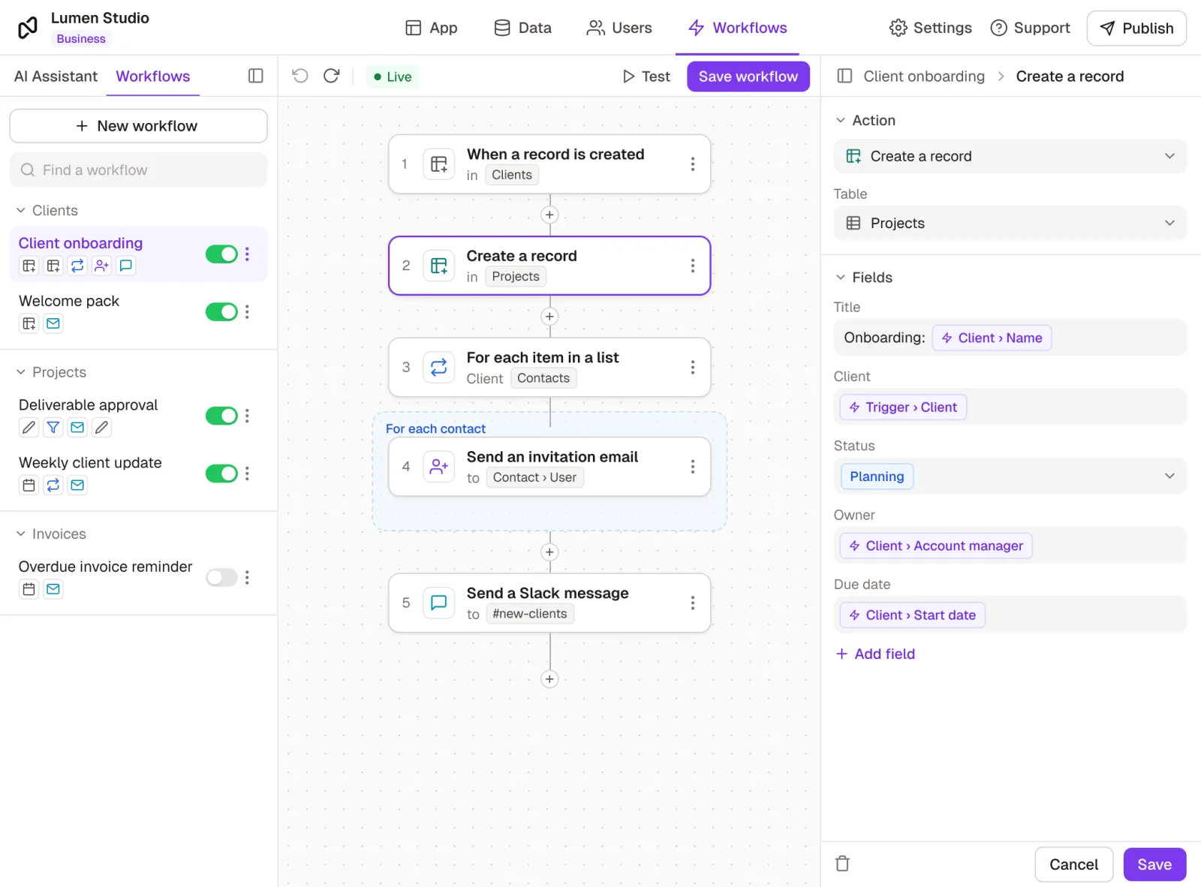Click Add field link
Screen dimensions: 1201x887
[875, 654]
